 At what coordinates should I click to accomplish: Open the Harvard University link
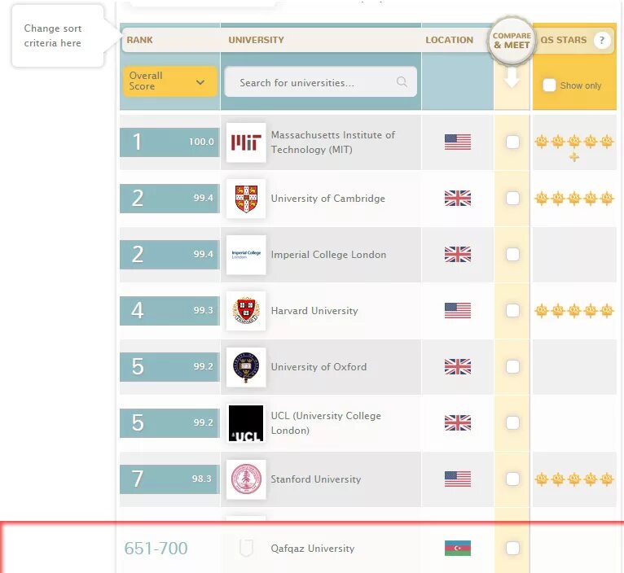[314, 311]
